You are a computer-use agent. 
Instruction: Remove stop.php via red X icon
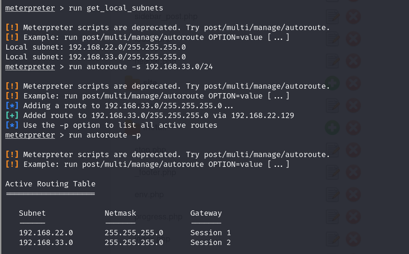pos(353,150)
